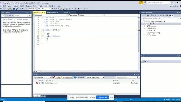
Task: Select Testclass.cs in Solution Explorer
Action: pos(153,35)
